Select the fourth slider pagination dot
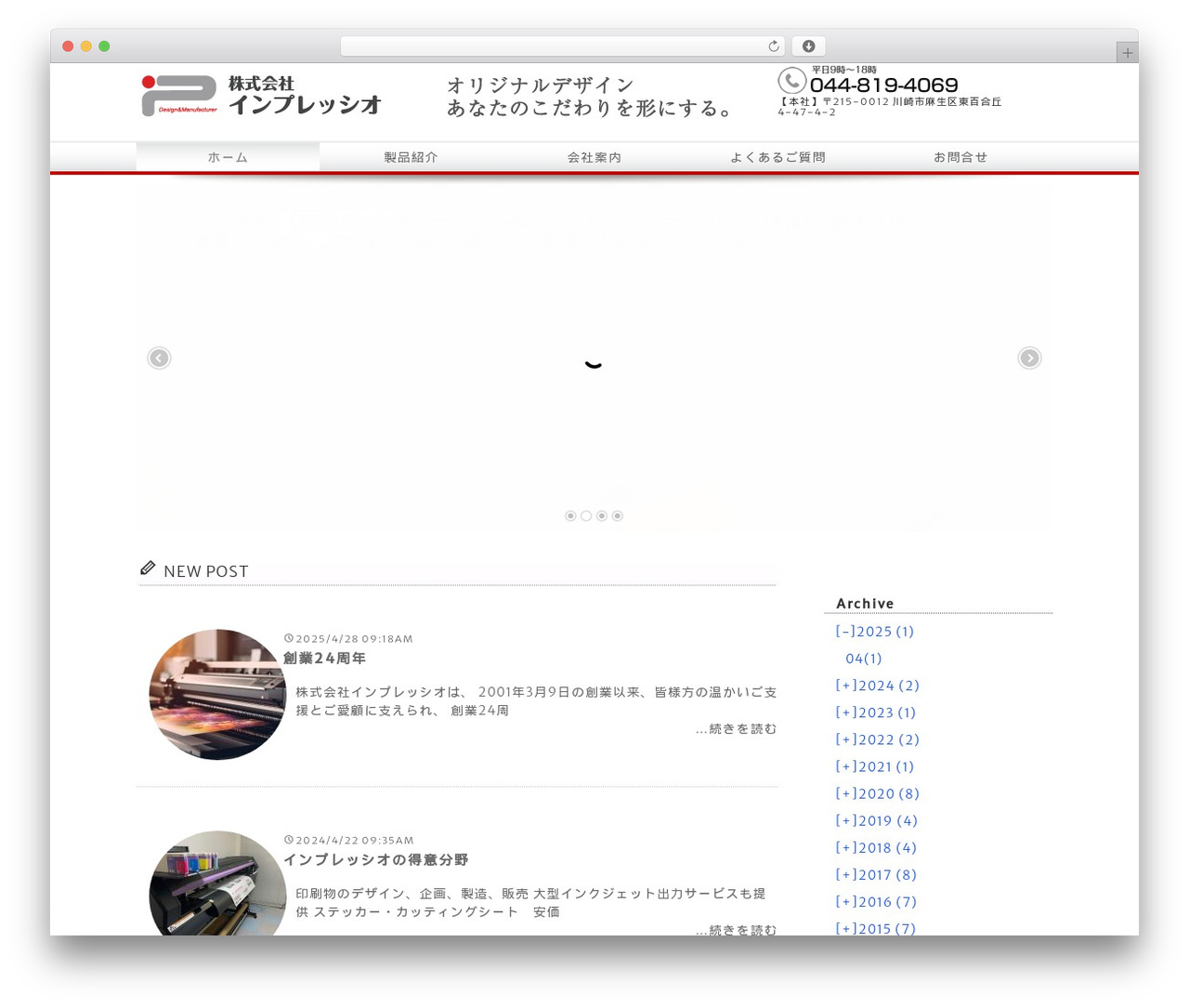This screenshot has height=1007, width=1189. 618,516
